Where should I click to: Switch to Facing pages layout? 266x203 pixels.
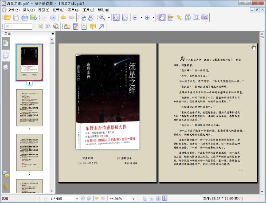coord(164,199)
